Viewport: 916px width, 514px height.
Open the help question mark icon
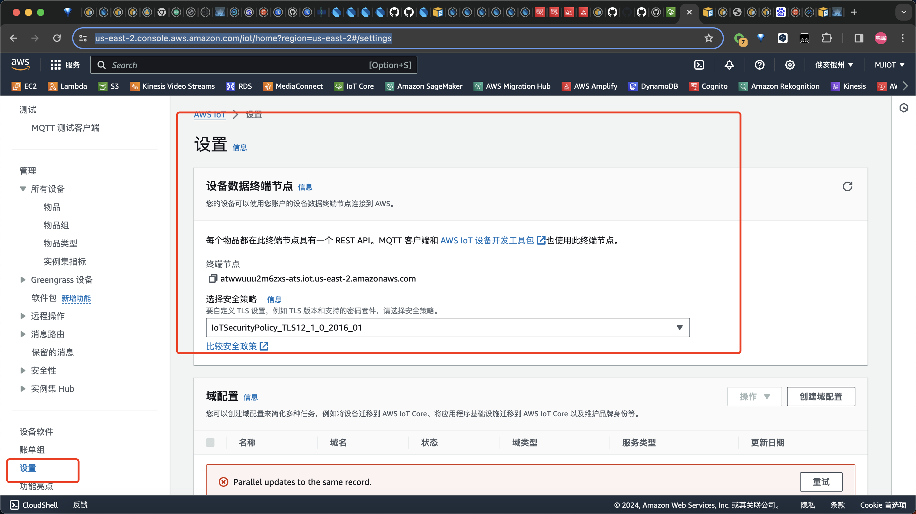point(759,65)
